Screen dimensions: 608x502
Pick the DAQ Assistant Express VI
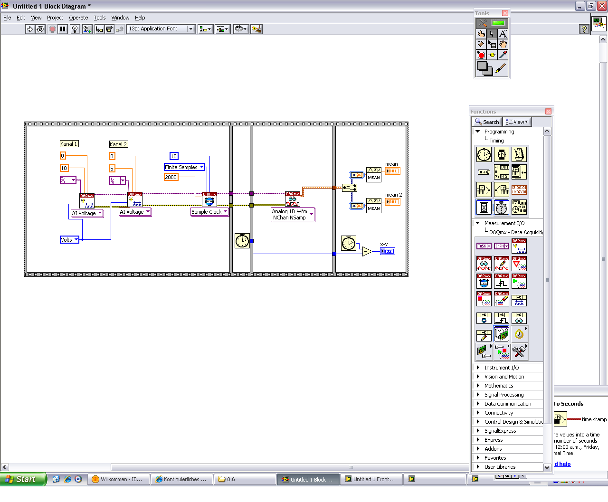(502, 334)
